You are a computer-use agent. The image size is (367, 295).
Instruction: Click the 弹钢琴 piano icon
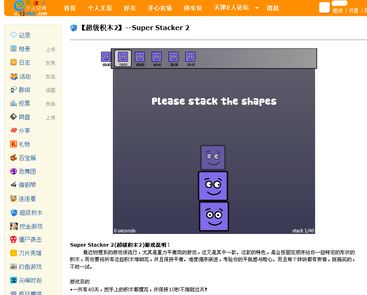14,185
